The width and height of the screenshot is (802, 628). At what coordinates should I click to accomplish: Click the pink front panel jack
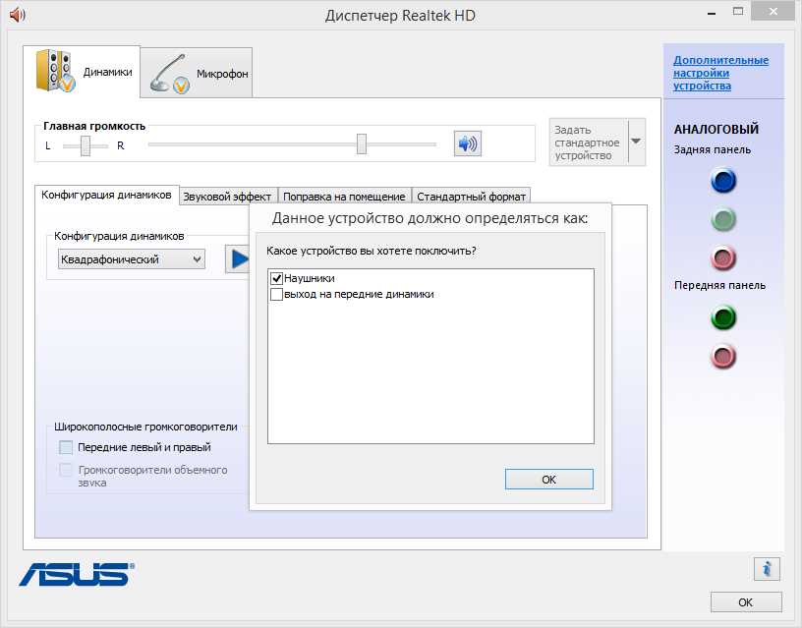pyautogui.click(x=723, y=356)
